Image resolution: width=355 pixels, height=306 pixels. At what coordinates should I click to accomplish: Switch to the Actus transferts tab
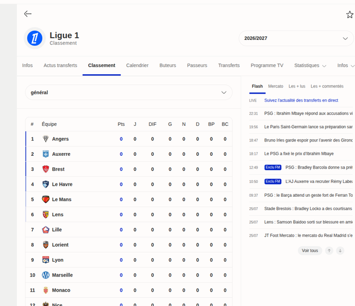click(x=60, y=65)
